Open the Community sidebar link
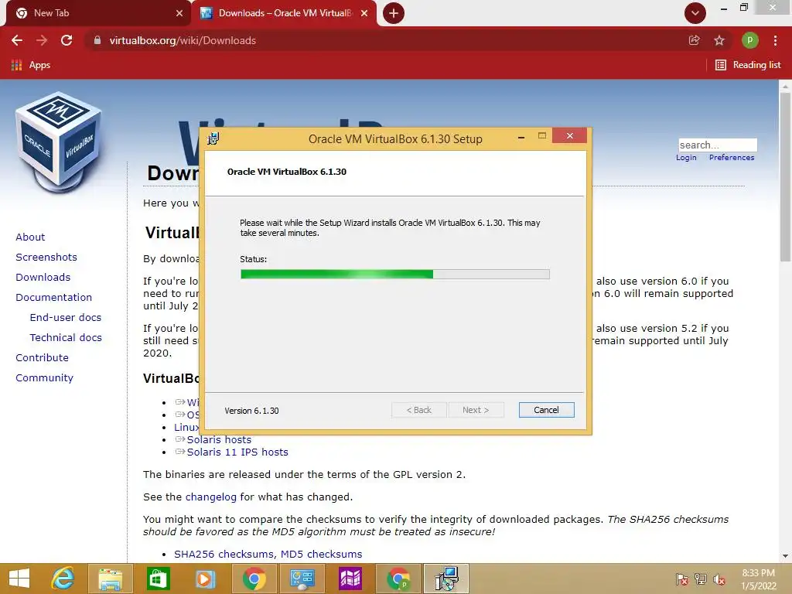 pyautogui.click(x=44, y=377)
